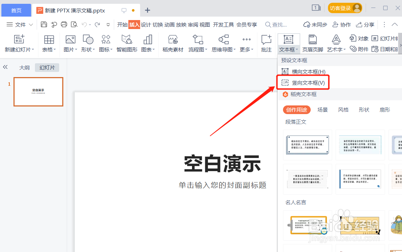Open 智能图形 smart graphics
Viewport: 402px width, 252px height.
point(127,43)
